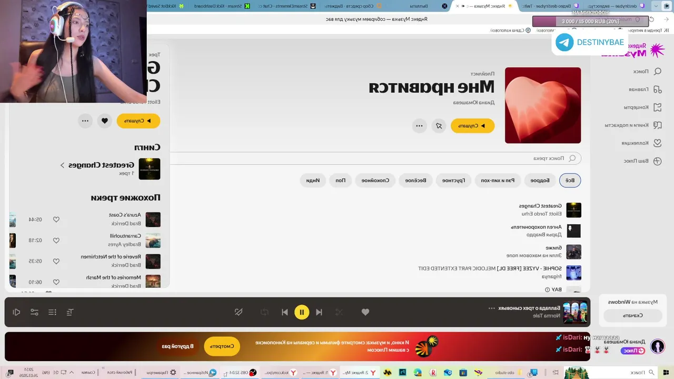Like the playing track with the player heart

click(365, 312)
